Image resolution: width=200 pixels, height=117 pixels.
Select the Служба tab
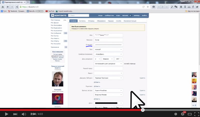coord(118,21)
